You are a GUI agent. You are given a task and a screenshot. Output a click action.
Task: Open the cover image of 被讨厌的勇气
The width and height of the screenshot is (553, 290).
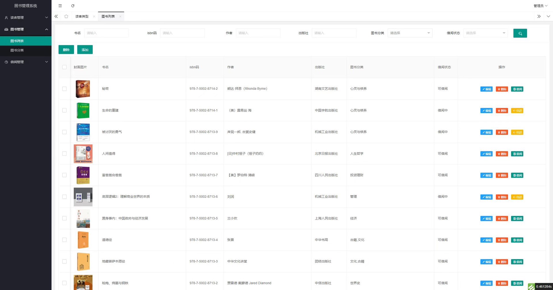pos(83,132)
